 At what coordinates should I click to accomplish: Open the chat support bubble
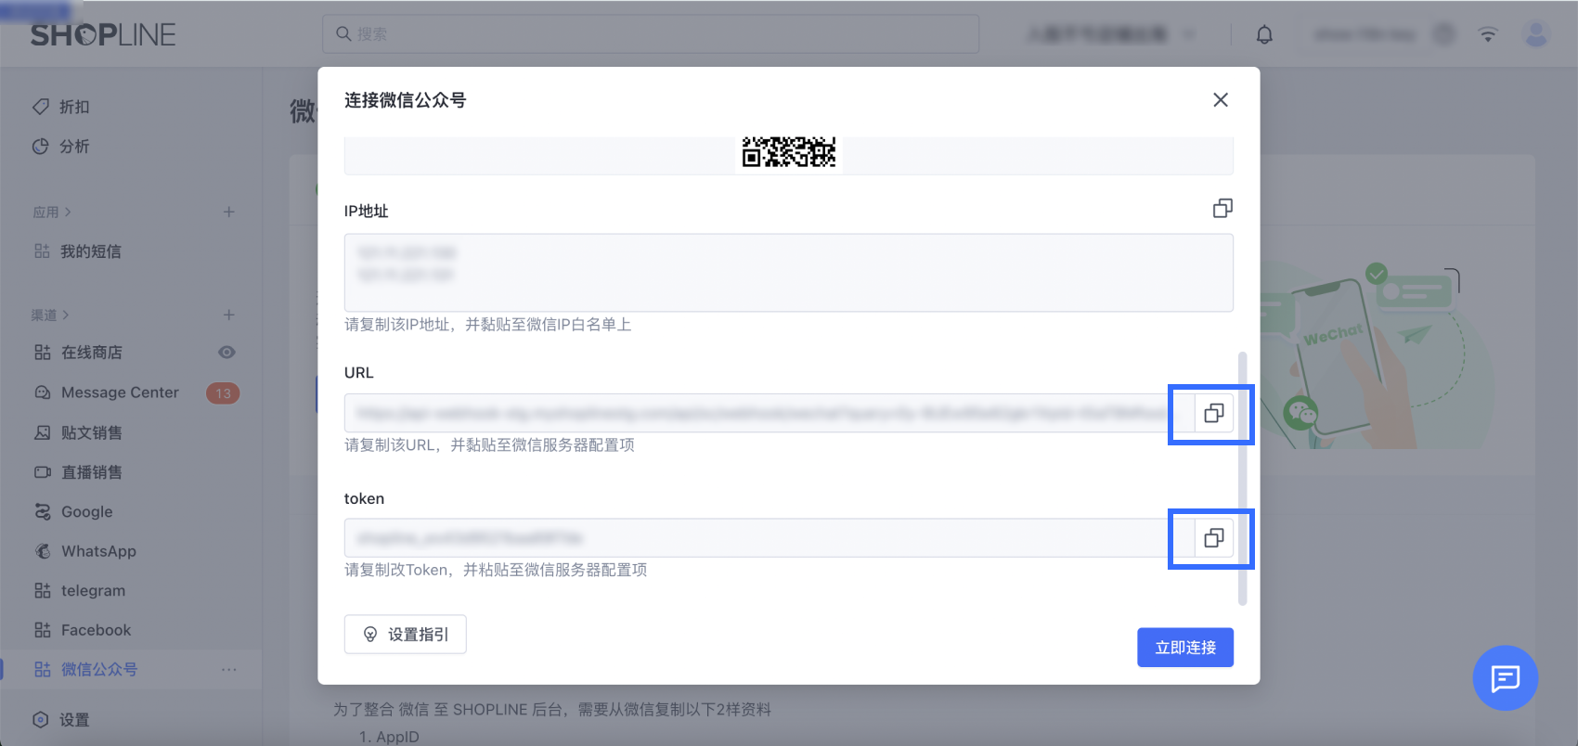coord(1505,678)
